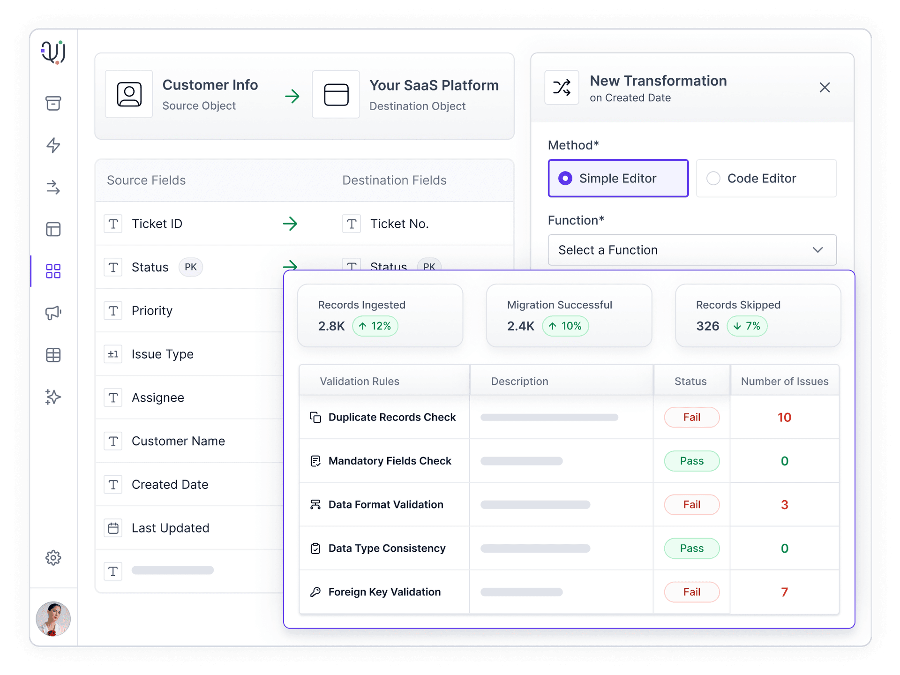Click the Source Fields column header
The height and width of the screenshot is (675, 900).
(146, 180)
